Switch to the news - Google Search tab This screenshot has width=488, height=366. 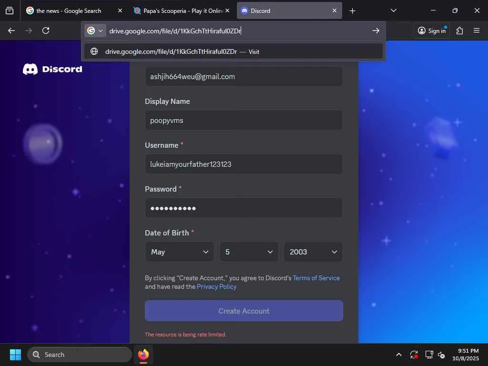[x=69, y=10]
